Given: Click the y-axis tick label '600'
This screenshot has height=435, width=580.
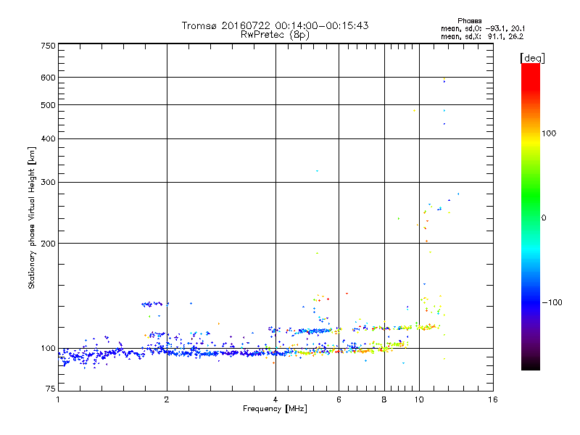Looking at the screenshot, I should point(48,78).
